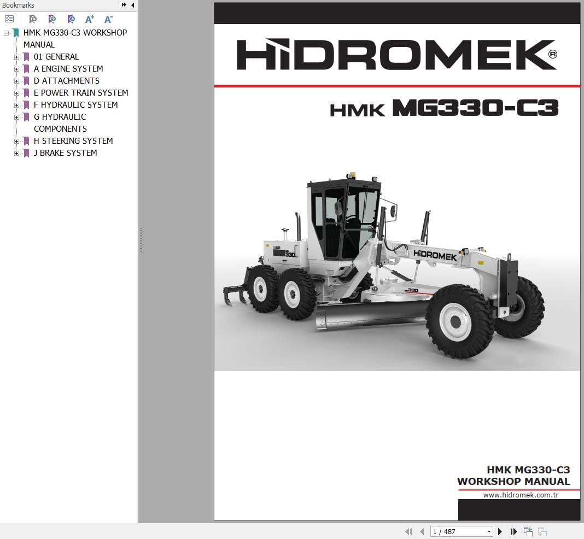Expand the F HYDRAULIC SYSTEM bookmark
This screenshot has width=584, height=539.
pos(16,105)
